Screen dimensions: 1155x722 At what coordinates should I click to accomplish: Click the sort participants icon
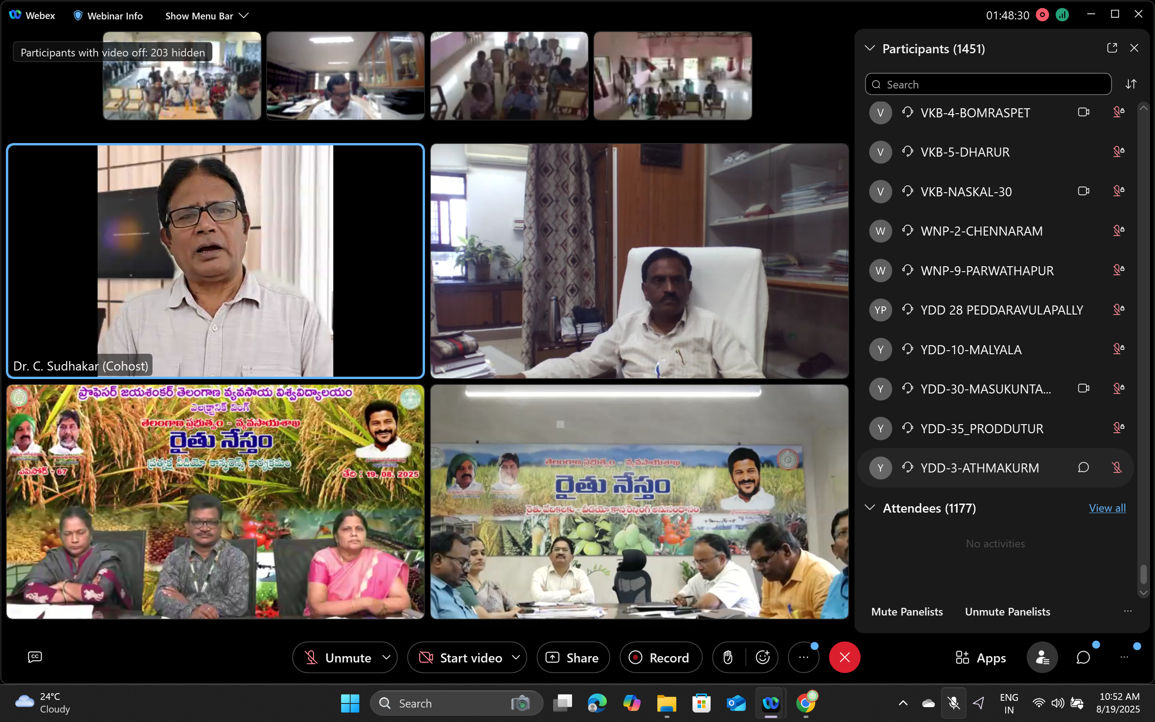(x=1131, y=84)
